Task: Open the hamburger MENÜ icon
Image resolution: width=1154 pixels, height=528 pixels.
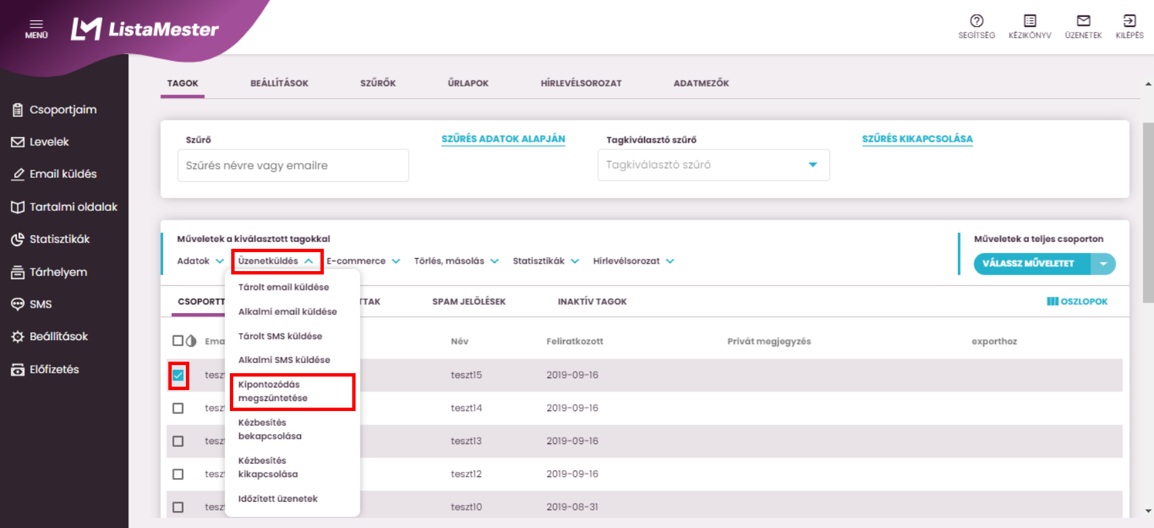Action: (37, 28)
